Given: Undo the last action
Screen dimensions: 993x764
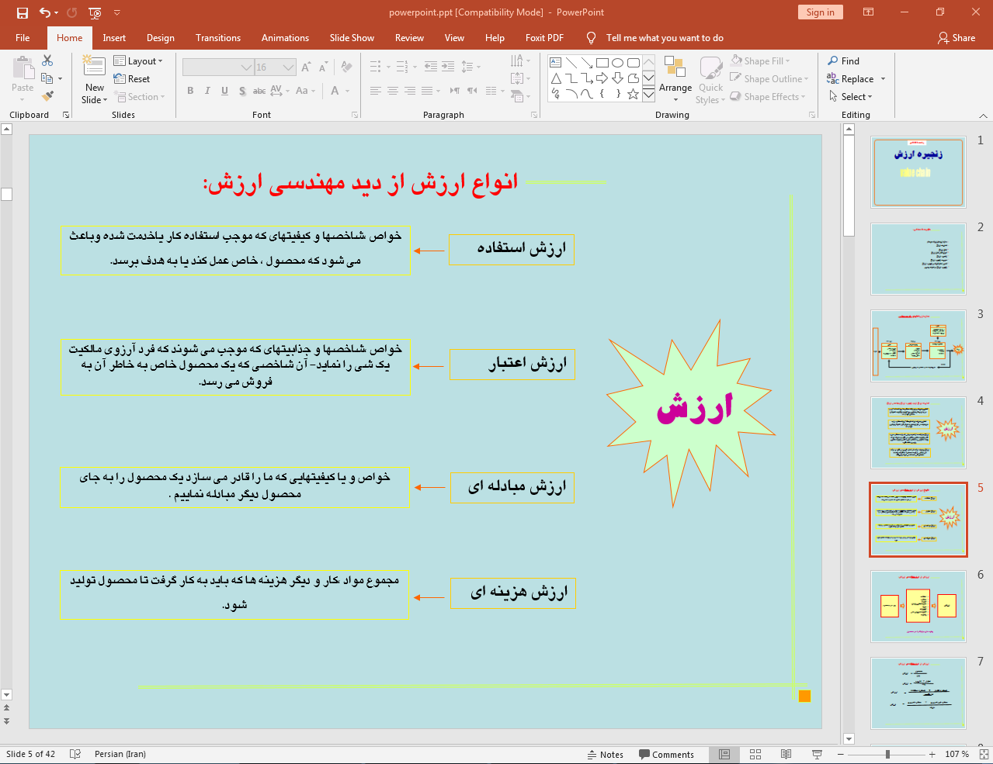Looking at the screenshot, I should point(44,12).
